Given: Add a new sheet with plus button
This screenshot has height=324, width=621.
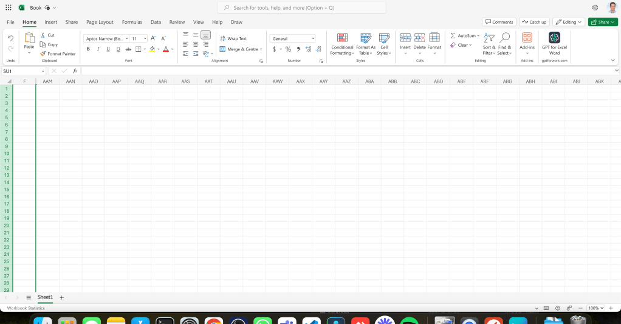Looking at the screenshot, I should click(62, 297).
